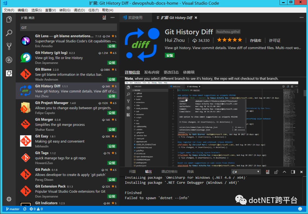Install the Git Tags extension

[112, 163]
